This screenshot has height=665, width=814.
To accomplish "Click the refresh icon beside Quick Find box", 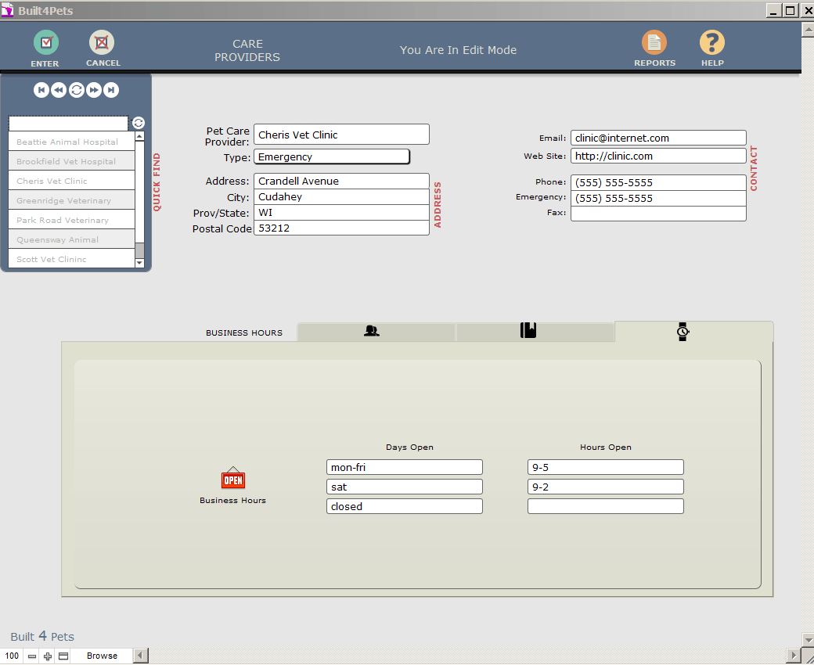I will [x=139, y=123].
